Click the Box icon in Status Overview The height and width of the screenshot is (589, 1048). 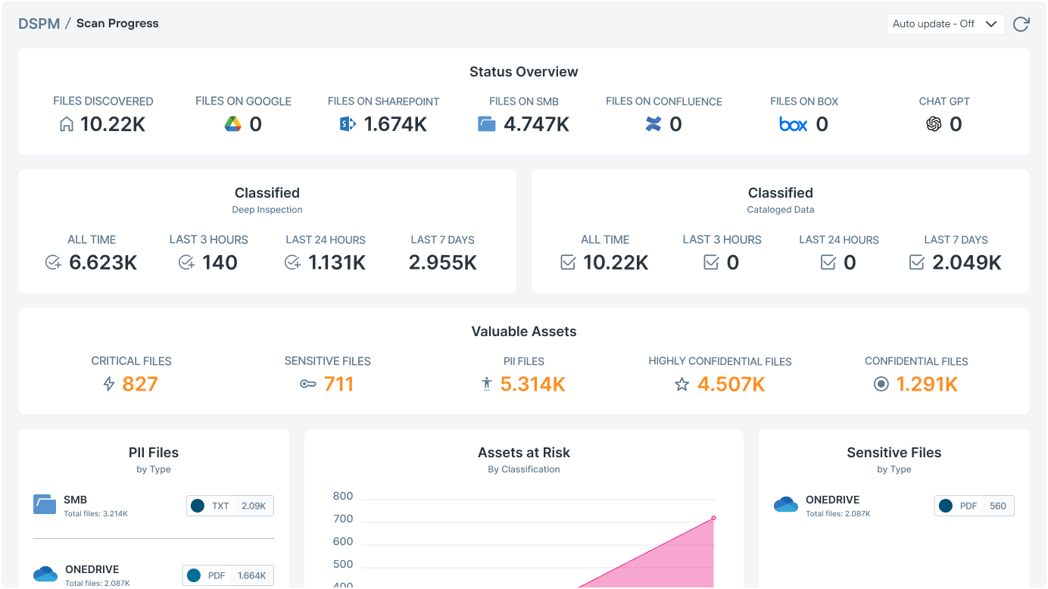[792, 124]
